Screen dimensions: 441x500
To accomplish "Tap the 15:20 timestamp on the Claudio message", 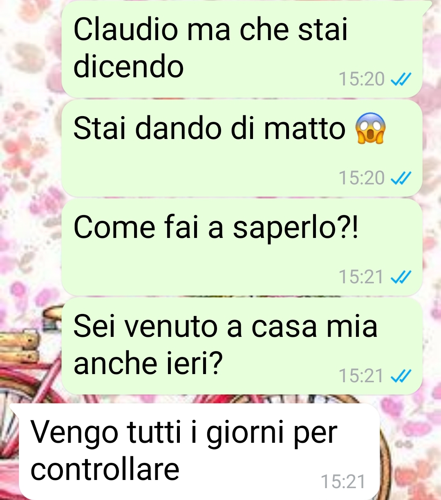I will (361, 79).
